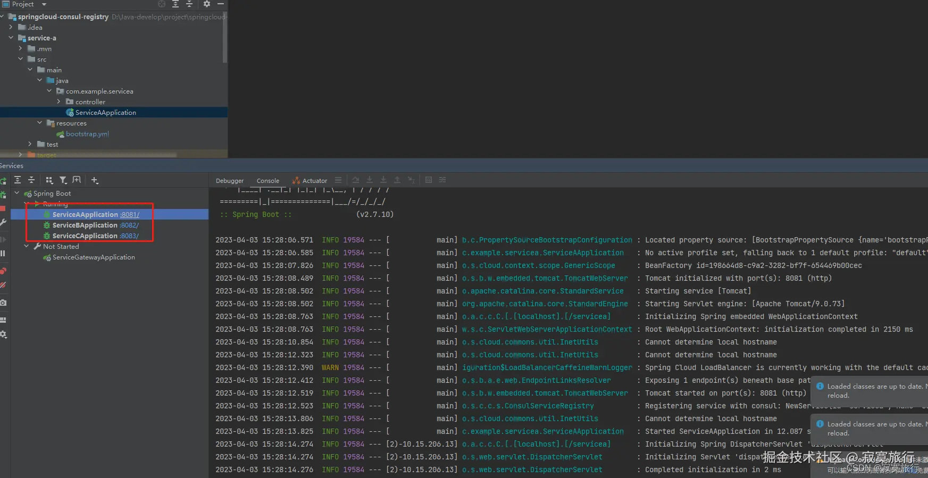Select ServiceAApplication file in Project tree
The height and width of the screenshot is (478, 928).
click(106, 112)
